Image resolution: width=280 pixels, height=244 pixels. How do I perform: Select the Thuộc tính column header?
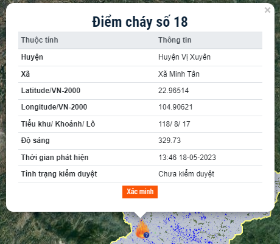(x=40, y=40)
